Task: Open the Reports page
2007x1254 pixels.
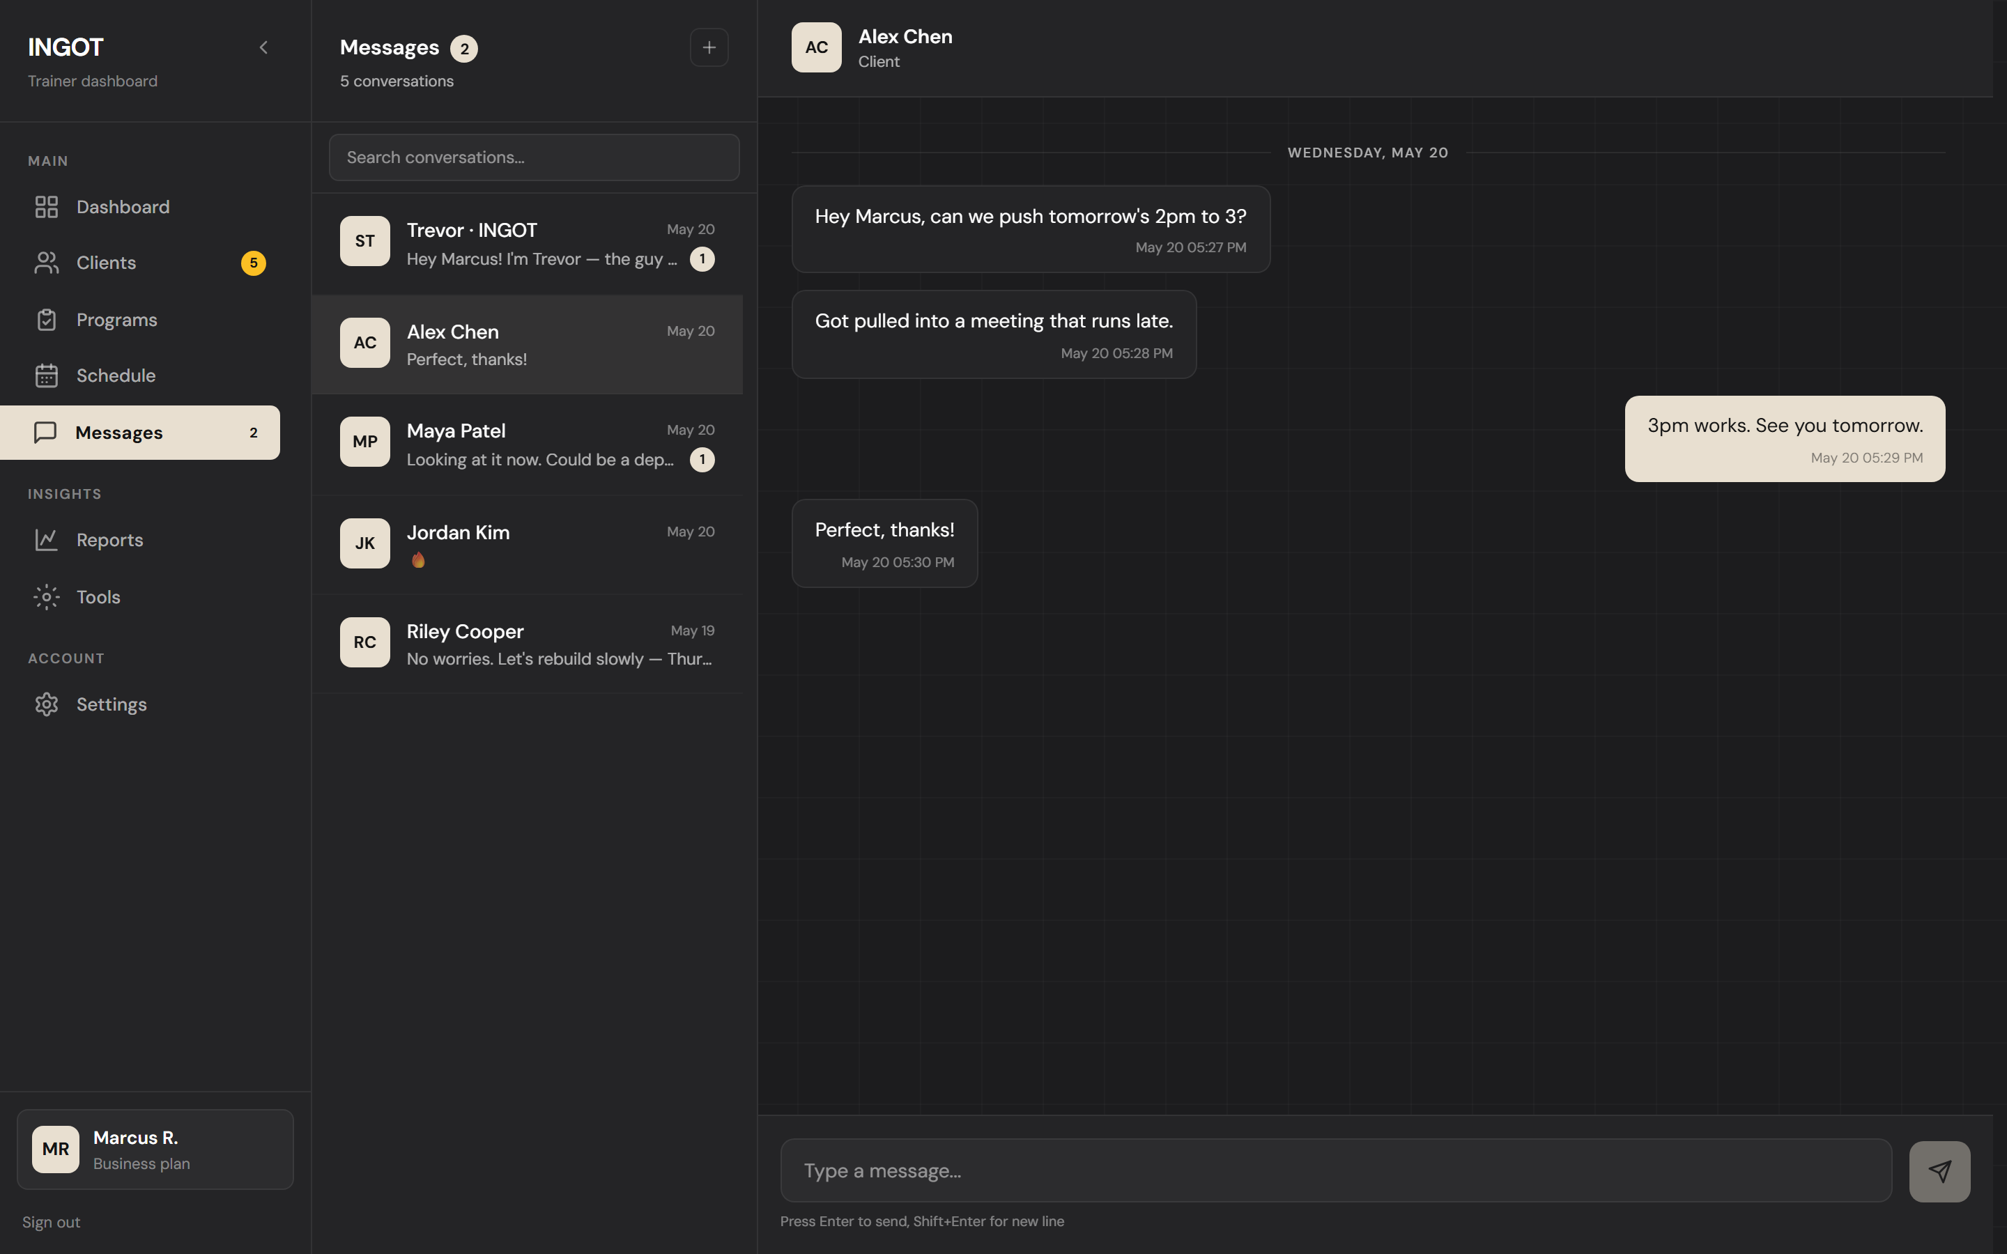Action: pos(140,540)
